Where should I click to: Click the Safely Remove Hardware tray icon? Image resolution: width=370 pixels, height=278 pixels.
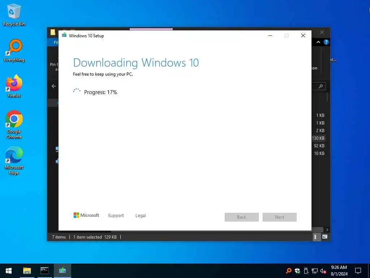point(306,271)
